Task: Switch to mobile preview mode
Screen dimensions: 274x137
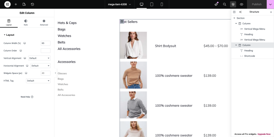Action: point(162,4)
